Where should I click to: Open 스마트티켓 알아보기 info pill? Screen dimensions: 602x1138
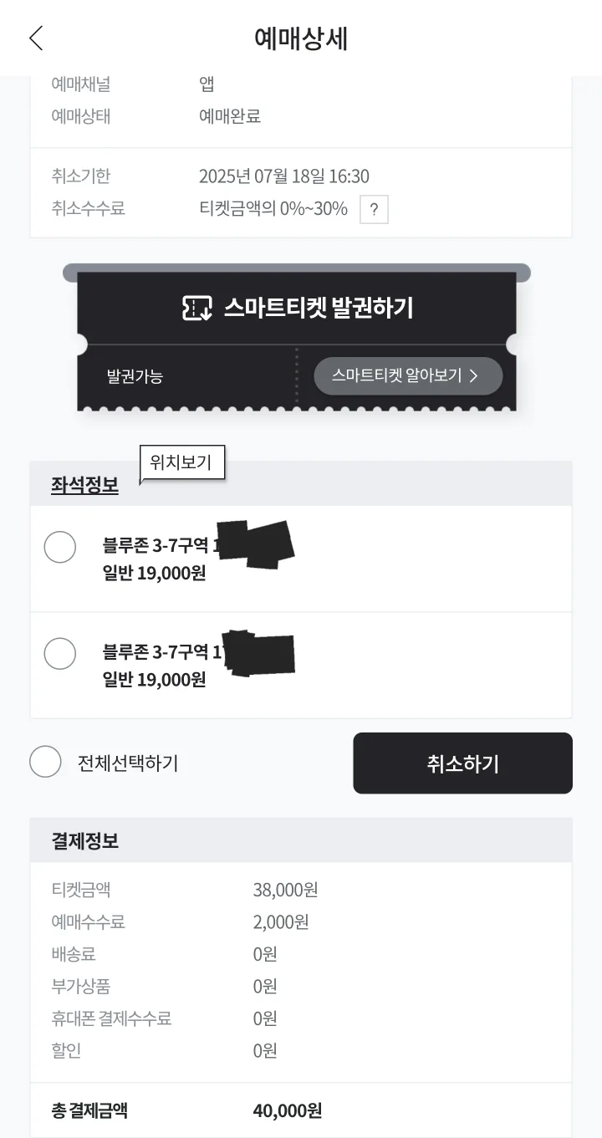(x=408, y=376)
